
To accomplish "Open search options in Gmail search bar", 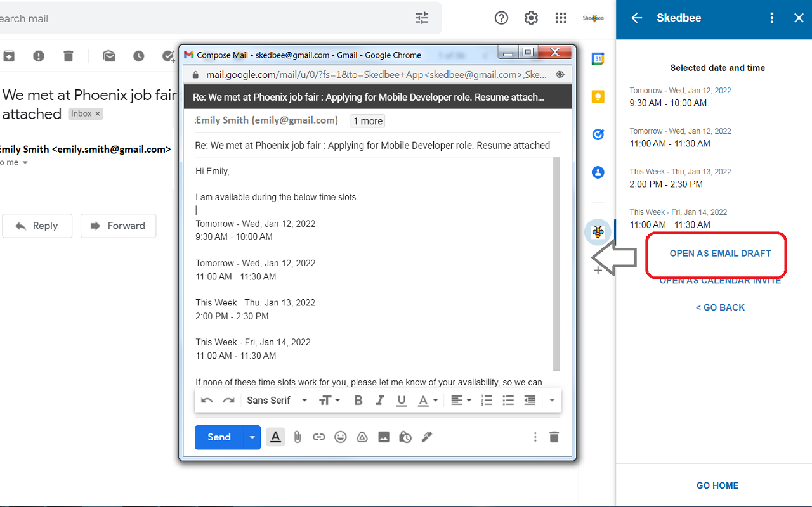I will (422, 18).
